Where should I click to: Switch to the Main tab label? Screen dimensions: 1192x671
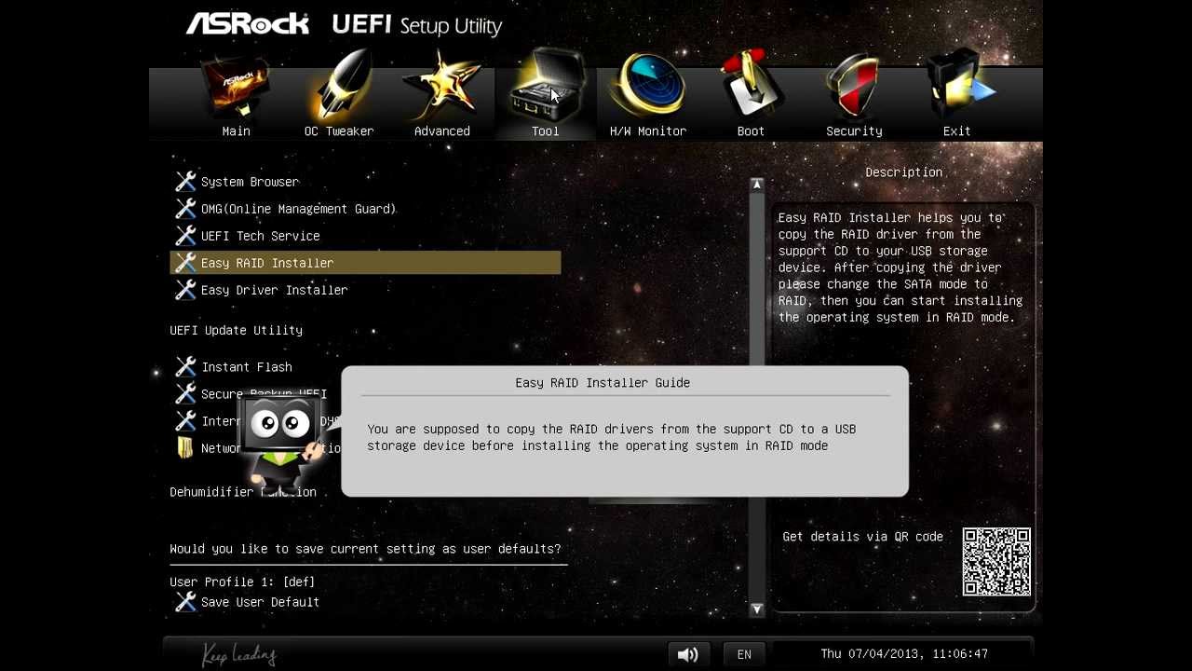[236, 131]
